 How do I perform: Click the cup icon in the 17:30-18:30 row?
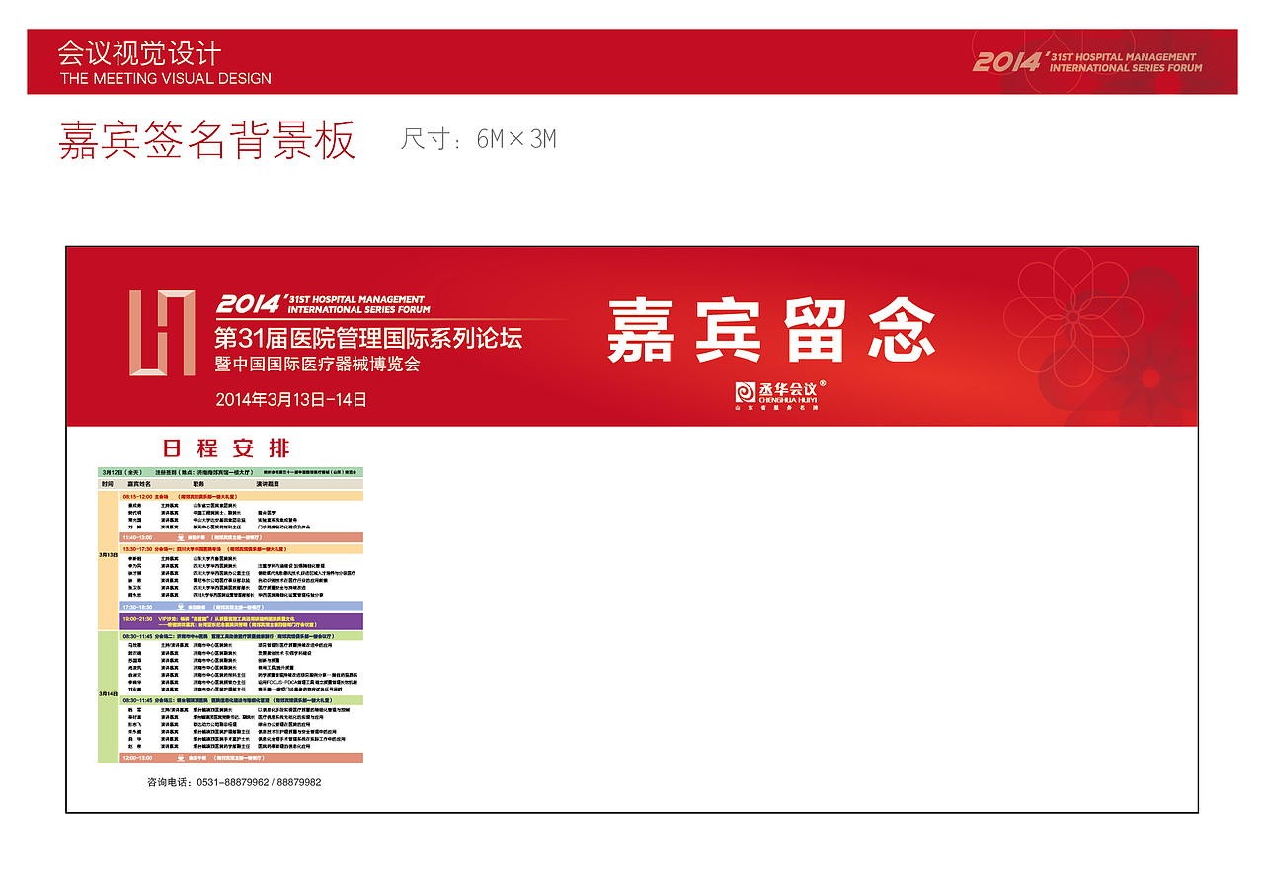tap(181, 607)
